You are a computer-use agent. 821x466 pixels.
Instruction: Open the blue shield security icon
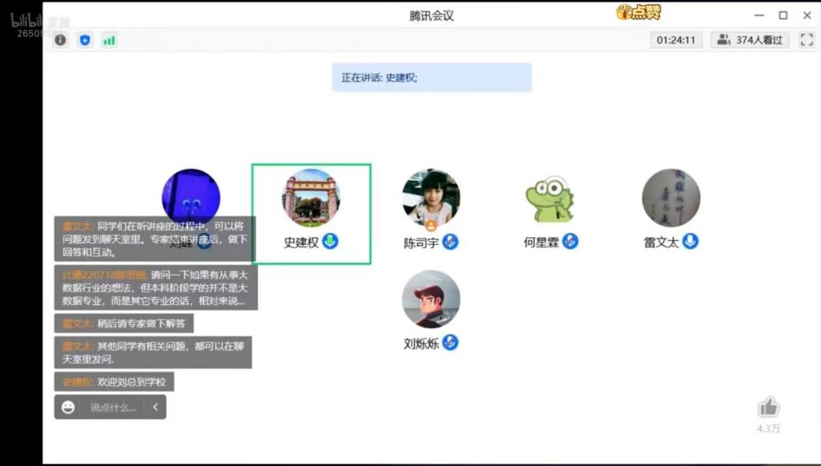[85, 40]
